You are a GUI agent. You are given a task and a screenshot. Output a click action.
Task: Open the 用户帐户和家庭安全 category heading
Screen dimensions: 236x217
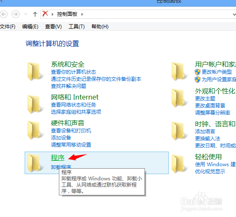point(216,65)
